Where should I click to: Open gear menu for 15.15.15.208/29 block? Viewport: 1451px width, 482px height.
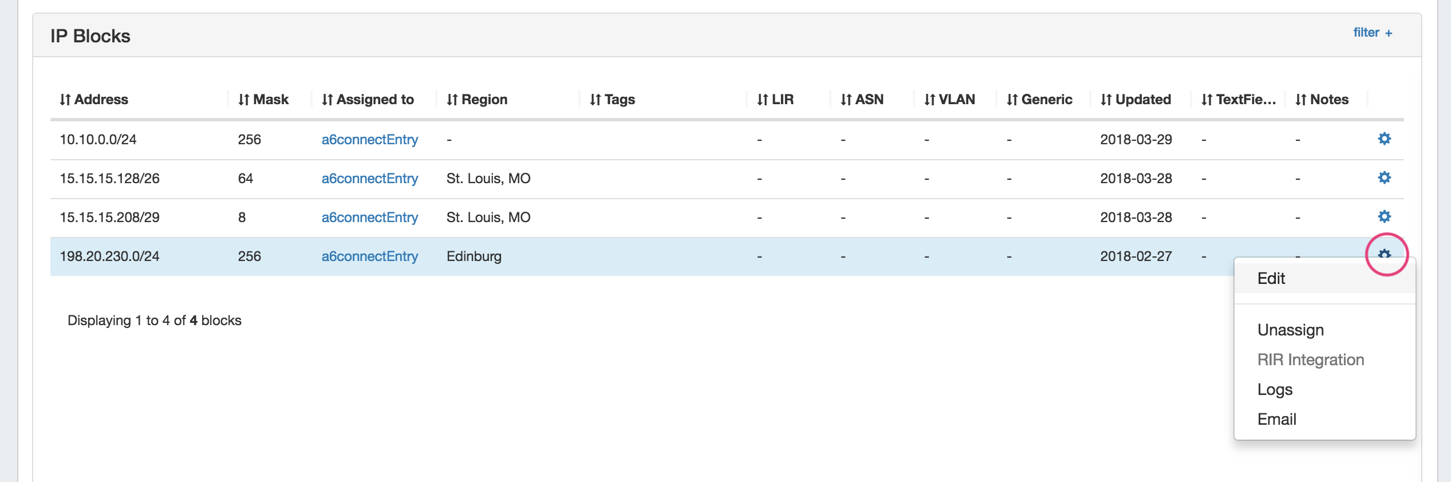[1384, 216]
